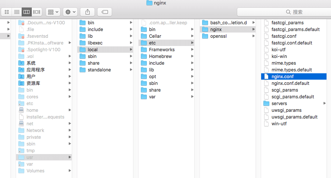Select the nginx folder in etc column
This screenshot has width=331, height=178.
228,30
